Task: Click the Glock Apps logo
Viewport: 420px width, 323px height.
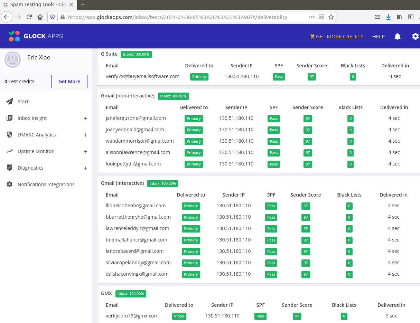Action: pyautogui.click(x=36, y=36)
